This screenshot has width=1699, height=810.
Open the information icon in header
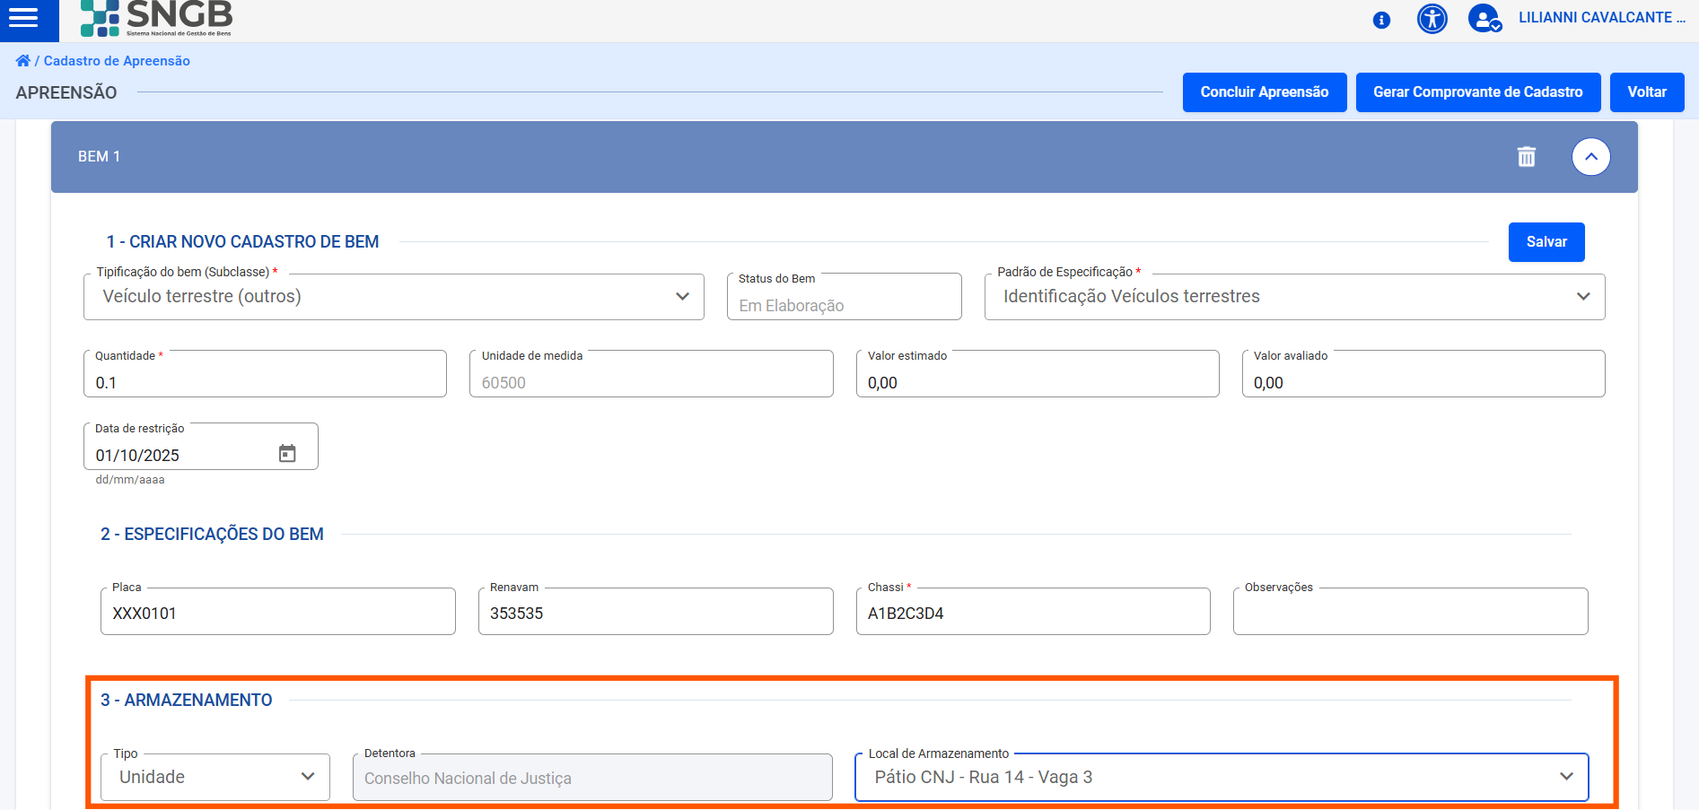click(x=1381, y=20)
